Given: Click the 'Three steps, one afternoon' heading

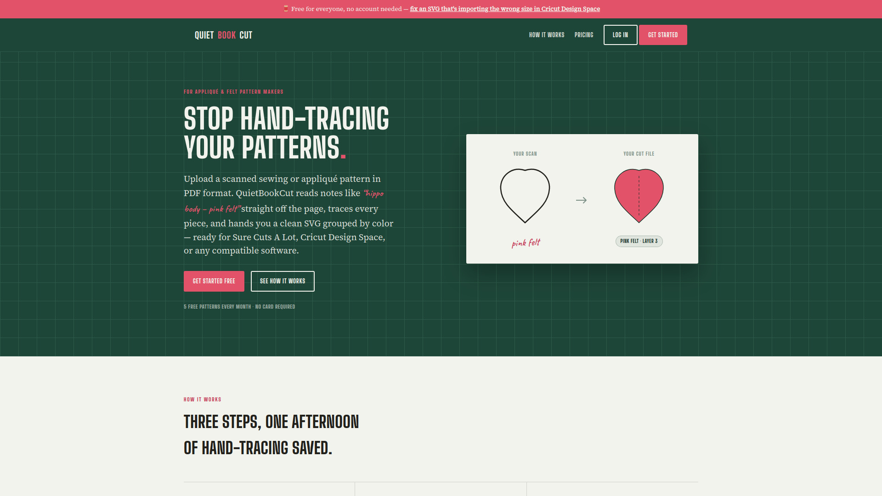Looking at the screenshot, I should (271, 434).
